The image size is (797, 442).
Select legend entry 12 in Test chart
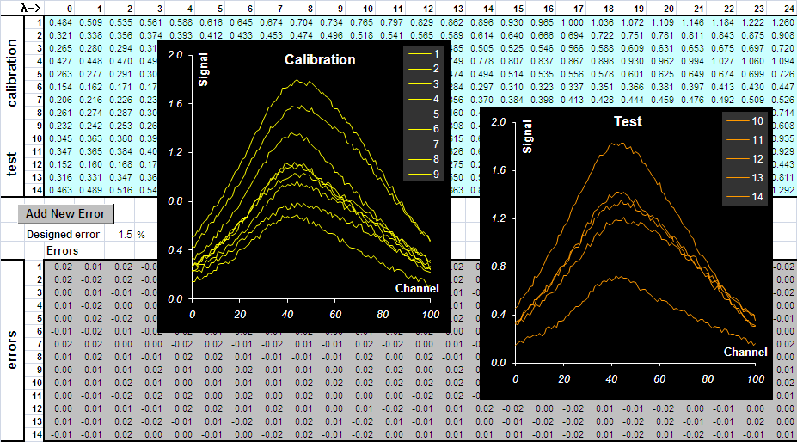[745, 159]
